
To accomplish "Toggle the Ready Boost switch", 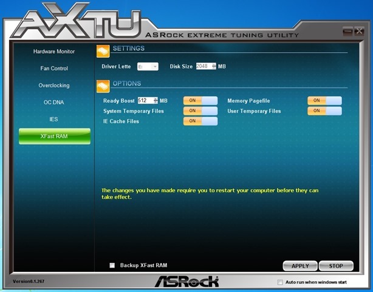I will point(200,100).
